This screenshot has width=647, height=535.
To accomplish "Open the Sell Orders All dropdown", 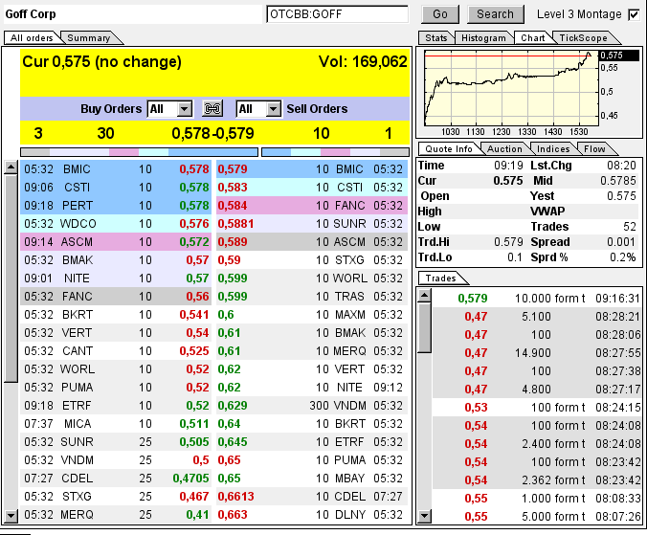I will coord(258,109).
